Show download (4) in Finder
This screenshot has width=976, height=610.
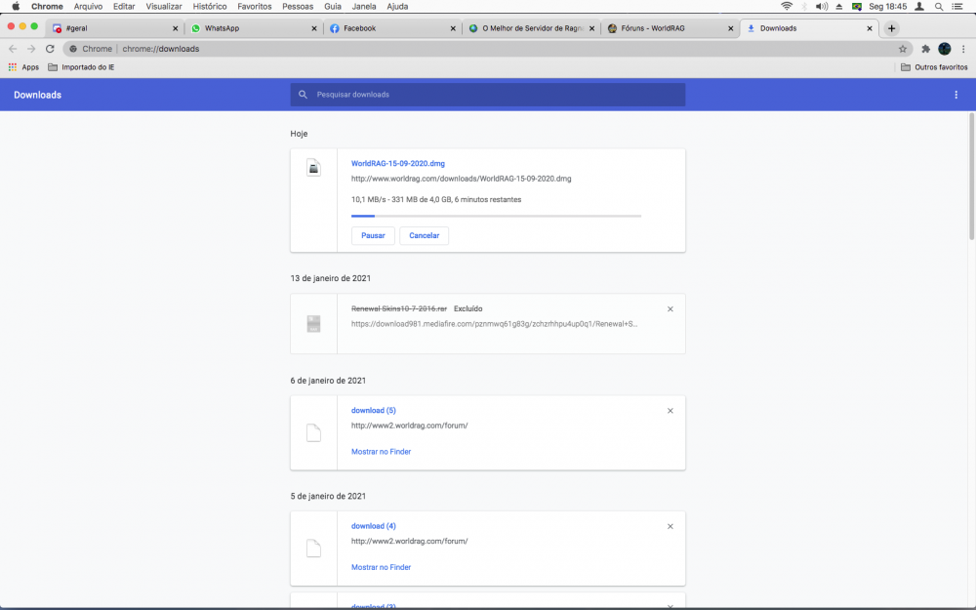click(x=381, y=568)
